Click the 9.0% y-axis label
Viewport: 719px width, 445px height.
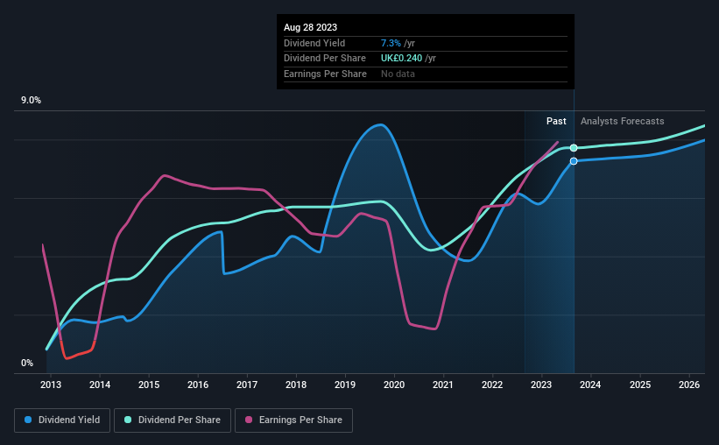31,100
